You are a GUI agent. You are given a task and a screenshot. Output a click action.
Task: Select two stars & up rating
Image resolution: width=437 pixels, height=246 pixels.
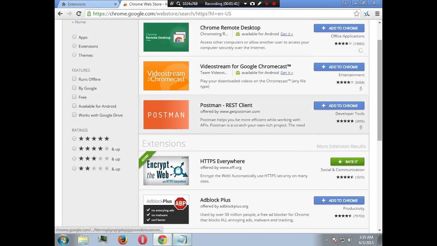[74, 168]
